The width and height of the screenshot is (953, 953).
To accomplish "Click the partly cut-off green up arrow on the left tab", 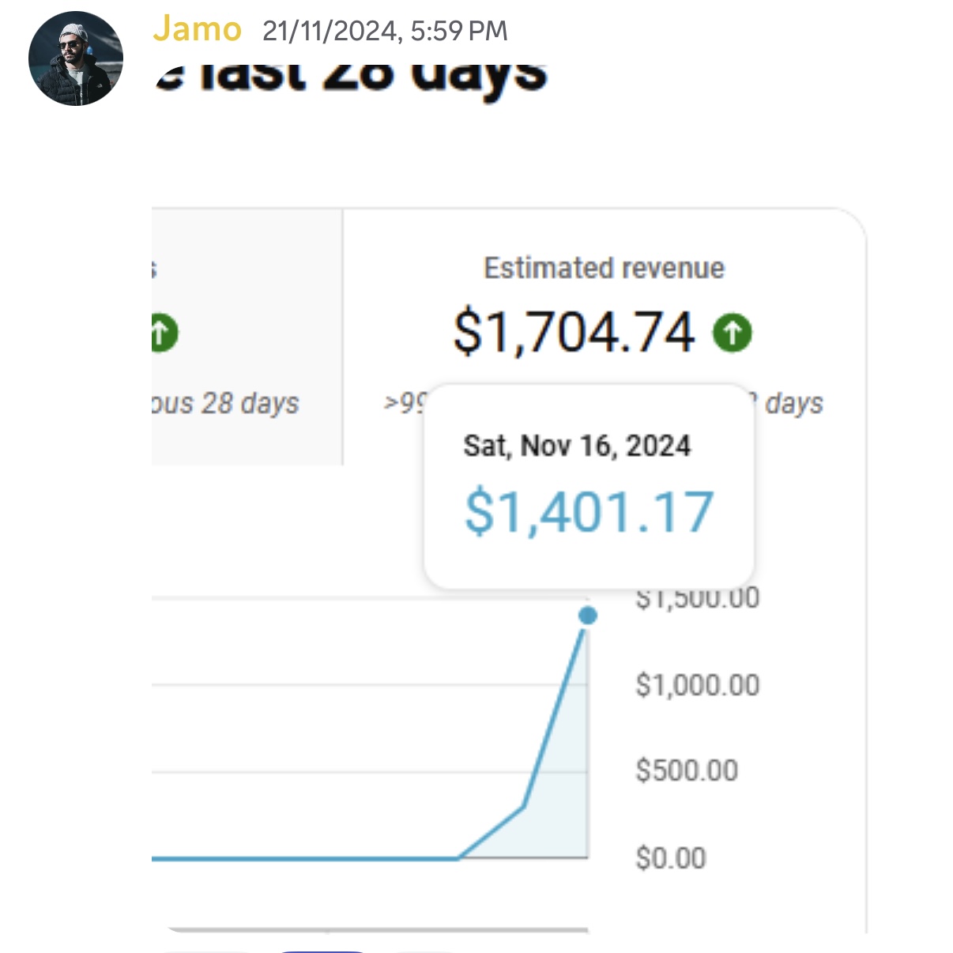I will pyautogui.click(x=164, y=333).
